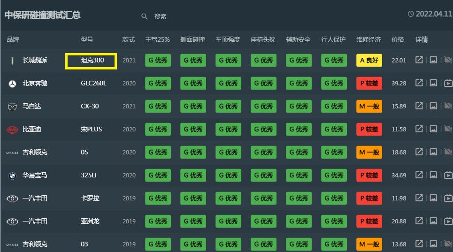Click the clock icon beside 2022.04.11

coord(411,14)
